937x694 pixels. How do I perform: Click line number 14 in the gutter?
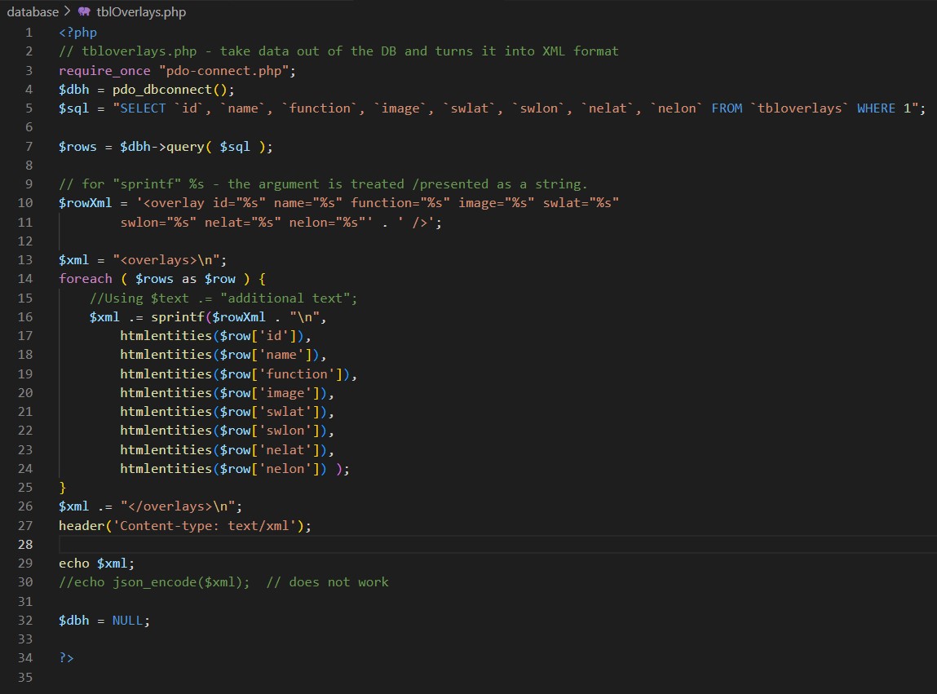[x=29, y=279]
